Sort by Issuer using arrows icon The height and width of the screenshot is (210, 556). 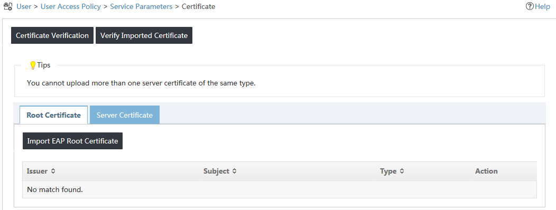pos(53,171)
